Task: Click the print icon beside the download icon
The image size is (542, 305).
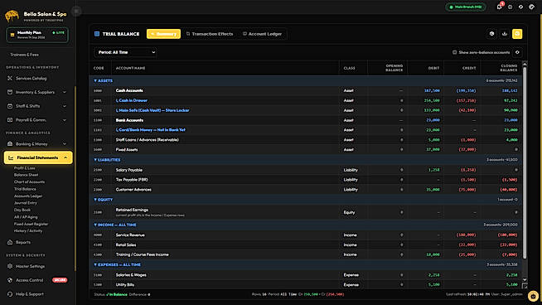Action: (492, 34)
